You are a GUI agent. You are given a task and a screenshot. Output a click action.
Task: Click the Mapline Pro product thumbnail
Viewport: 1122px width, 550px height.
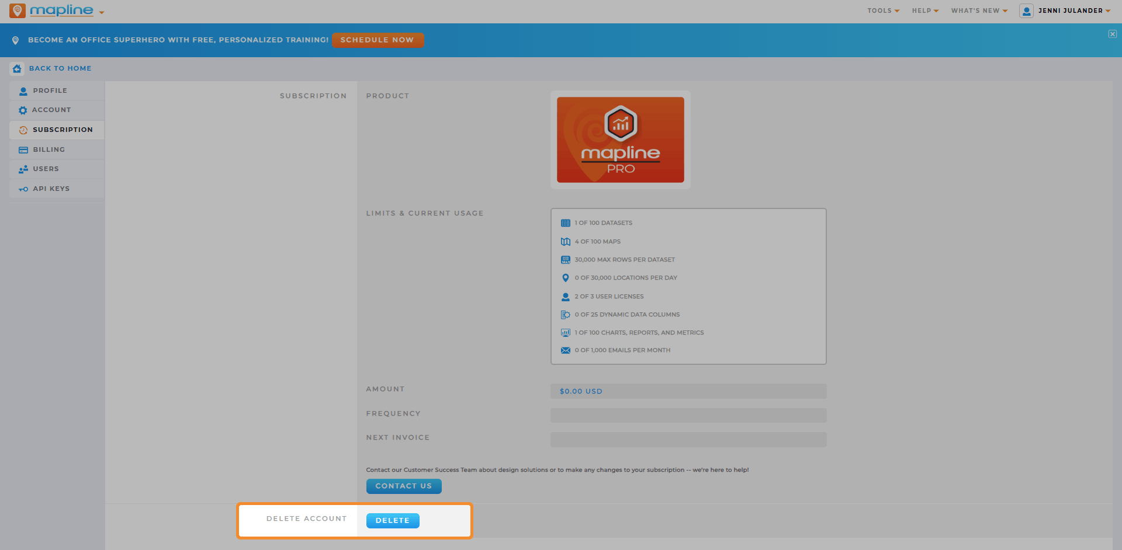tap(621, 140)
